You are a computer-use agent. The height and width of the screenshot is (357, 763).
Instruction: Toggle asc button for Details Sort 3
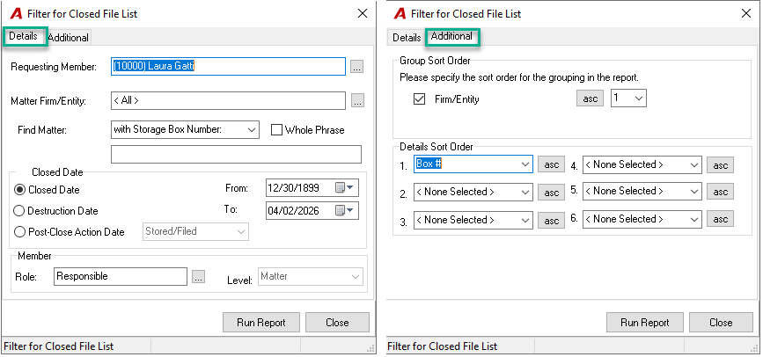551,221
